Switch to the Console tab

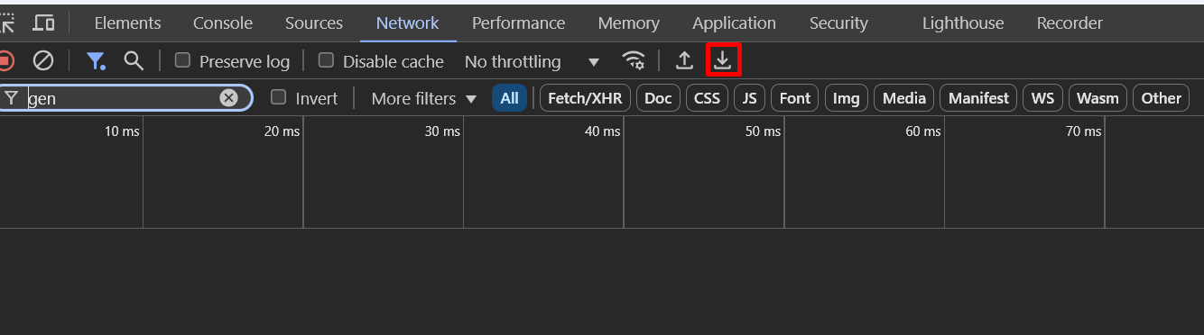point(223,23)
